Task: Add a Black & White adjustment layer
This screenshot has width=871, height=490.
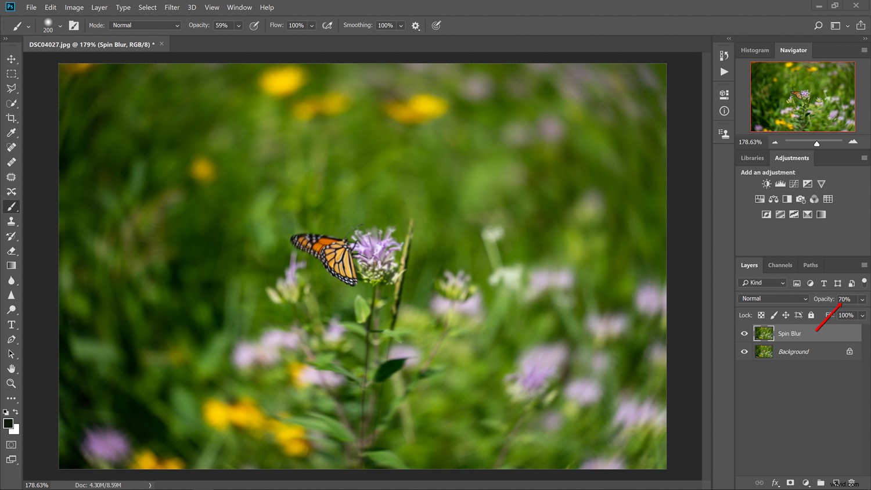Action: (787, 199)
